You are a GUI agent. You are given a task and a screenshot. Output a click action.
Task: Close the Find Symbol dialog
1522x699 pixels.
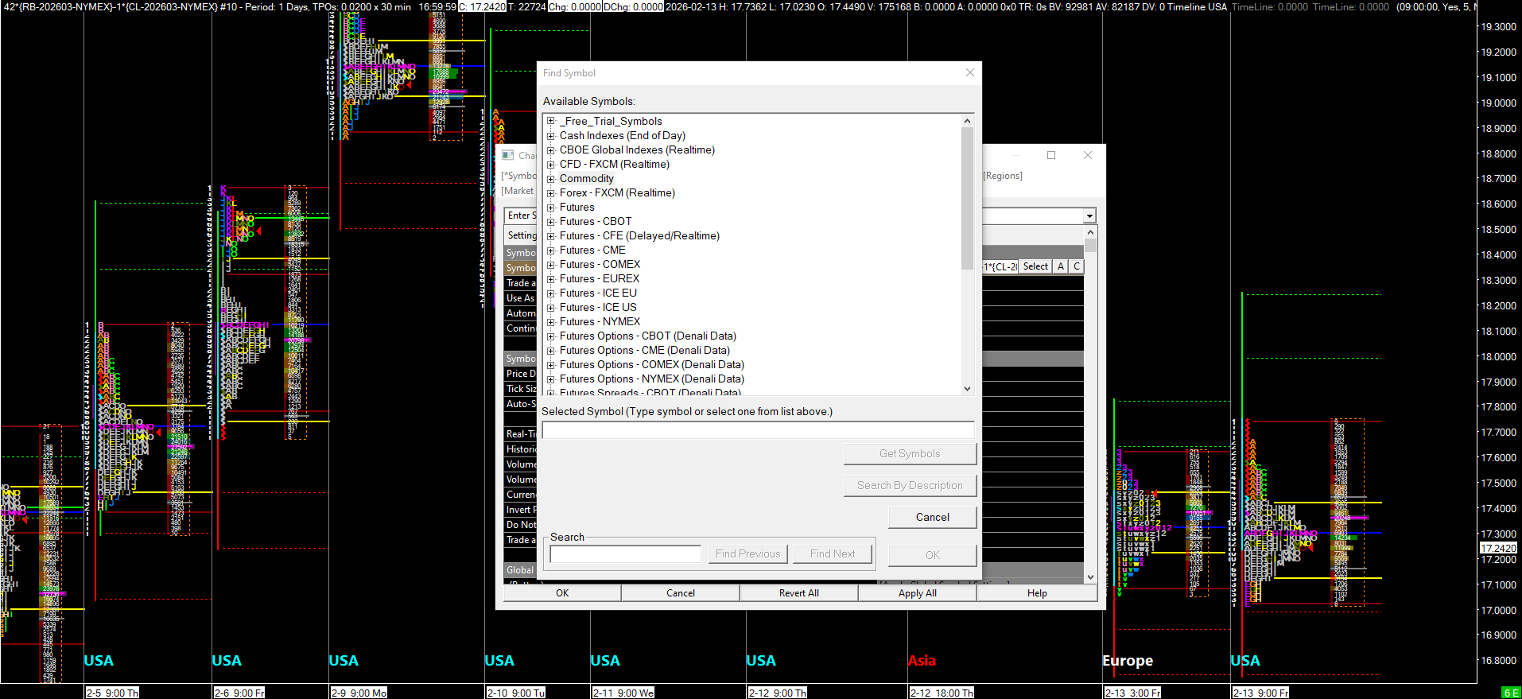969,72
